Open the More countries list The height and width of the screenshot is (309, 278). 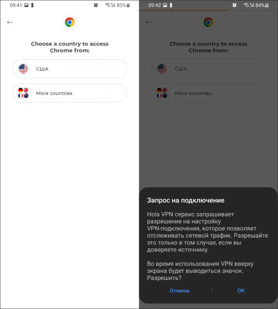click(x=69, y=93)
